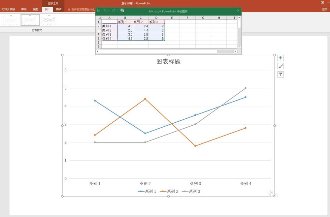The height and width of the screenshot is (217, 330).
Task: Click cell with value 4.3
Action: [x=125, y=26]
